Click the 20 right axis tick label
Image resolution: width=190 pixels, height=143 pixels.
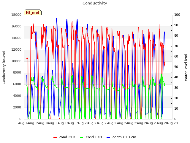point(176,98)
